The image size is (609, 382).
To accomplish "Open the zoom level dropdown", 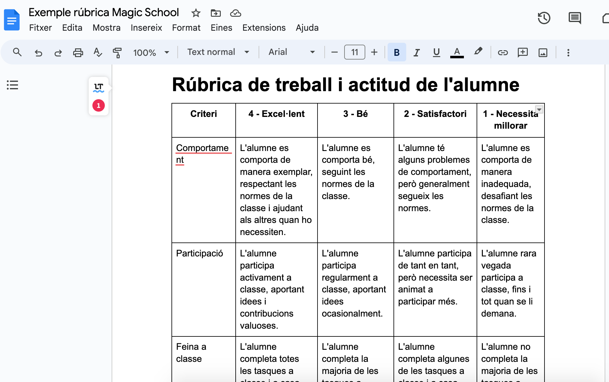I will coord(151,52).
